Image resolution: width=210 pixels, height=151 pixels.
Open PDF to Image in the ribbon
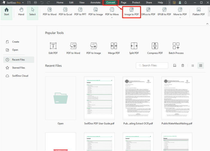(x=96, y=12)
